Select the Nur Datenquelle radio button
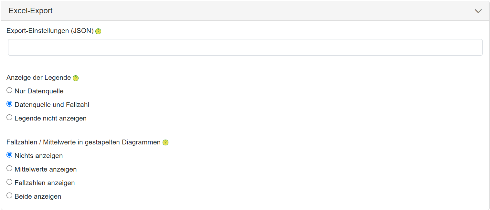The width and height of the screenshot is (490, 210). 9,90
